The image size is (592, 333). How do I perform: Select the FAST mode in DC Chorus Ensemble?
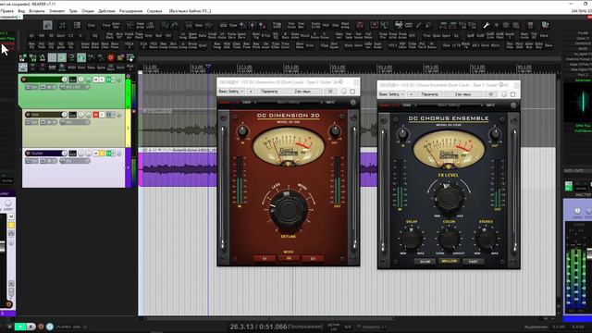click(x=473, y=261)
